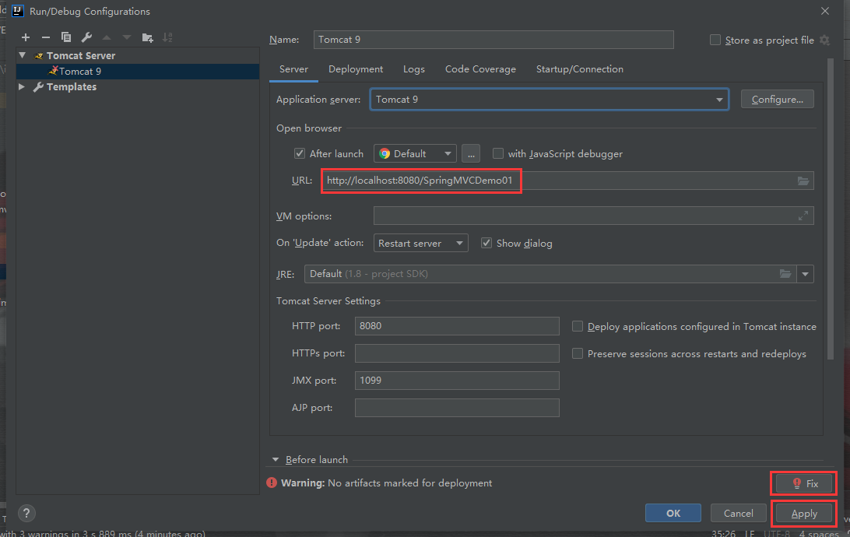Toggle Show dialog checkbox
The width and height of the screenshot is (850, 537).
click(486, 243)
